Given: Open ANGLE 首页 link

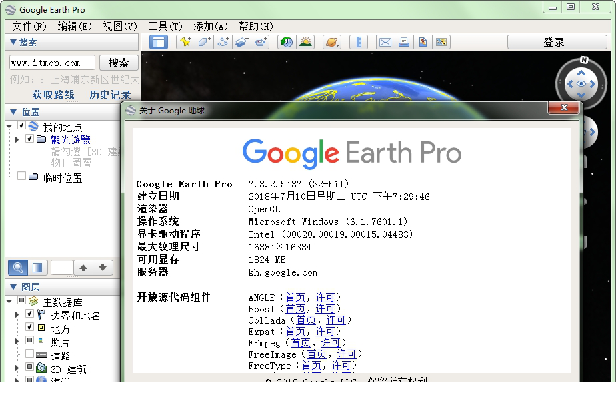Looking at the screenshot, I should (295, 298).
